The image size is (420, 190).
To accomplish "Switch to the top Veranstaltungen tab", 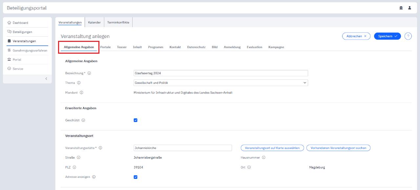I will 70,22.
